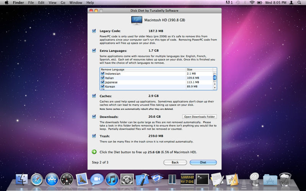Click the battery status icon
Viewport: 306px width, 191px height.
pyautogui.click(x=260, y=3)
